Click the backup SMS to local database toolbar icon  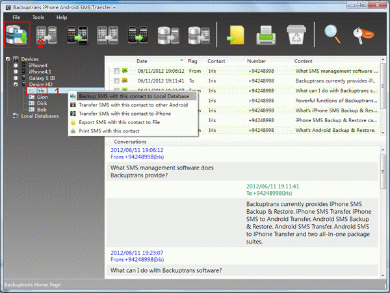tap(17, 35)
